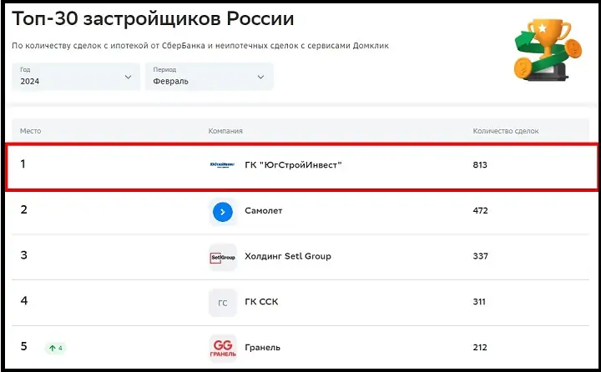Open the Гранель company name
This screenshot has width=601, height=372.
point(263,347)
